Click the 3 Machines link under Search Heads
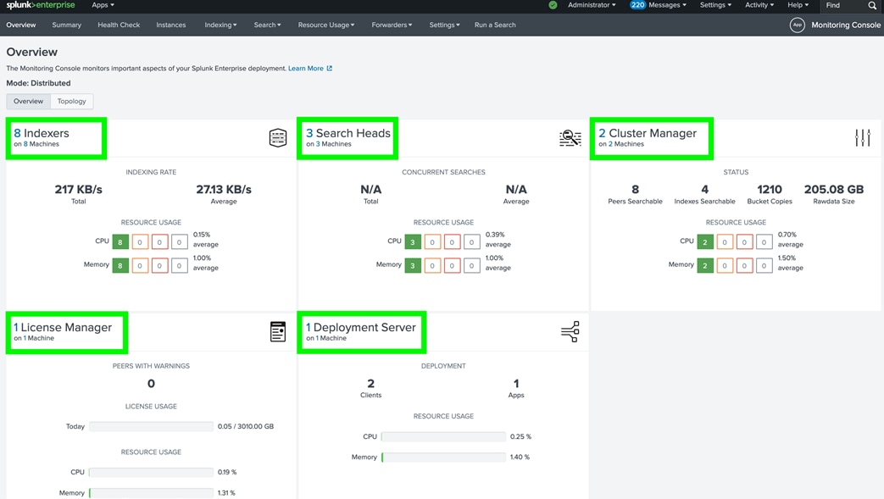 tap(333, 144)
